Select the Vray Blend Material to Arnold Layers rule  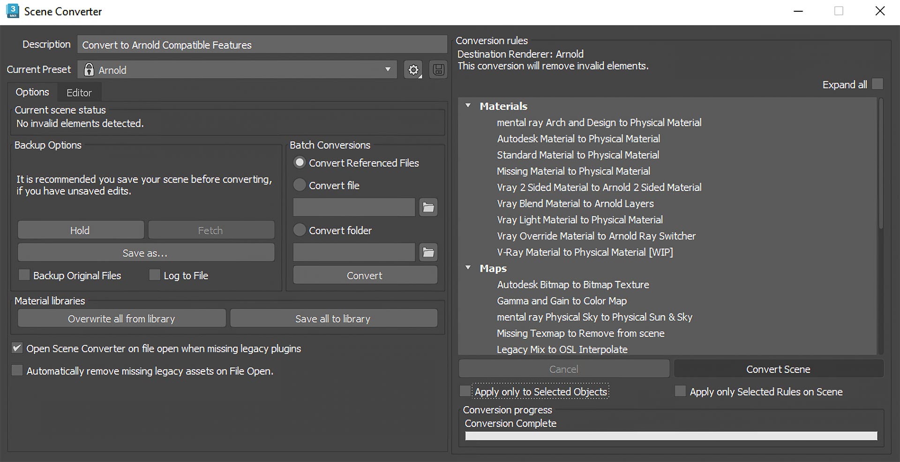[x=575, y=204]
